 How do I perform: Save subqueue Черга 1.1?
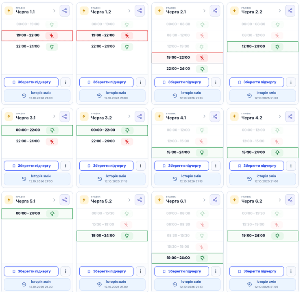31,82
